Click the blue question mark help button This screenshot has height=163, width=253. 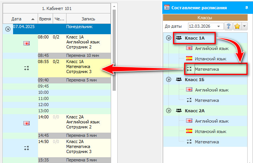click(x=229, y=26)
